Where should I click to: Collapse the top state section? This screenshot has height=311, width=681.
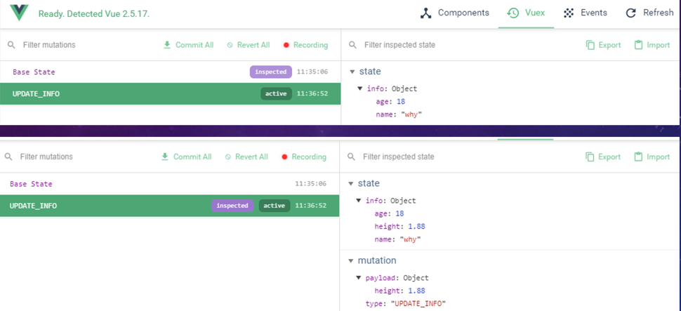(352, 72)
